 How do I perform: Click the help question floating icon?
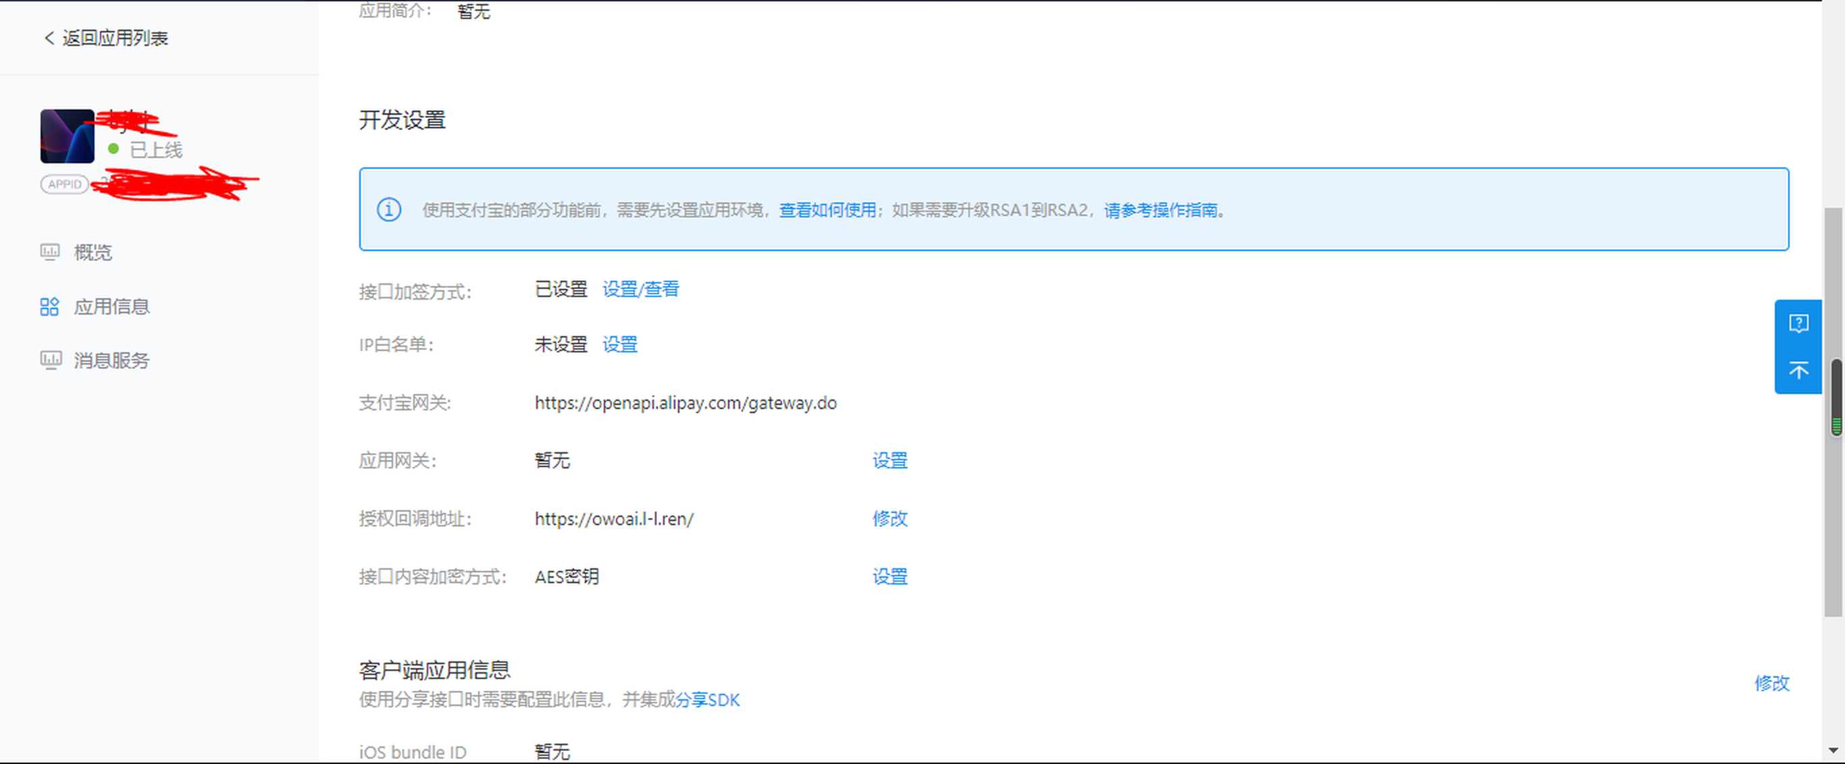click(x=1798, y=324)
